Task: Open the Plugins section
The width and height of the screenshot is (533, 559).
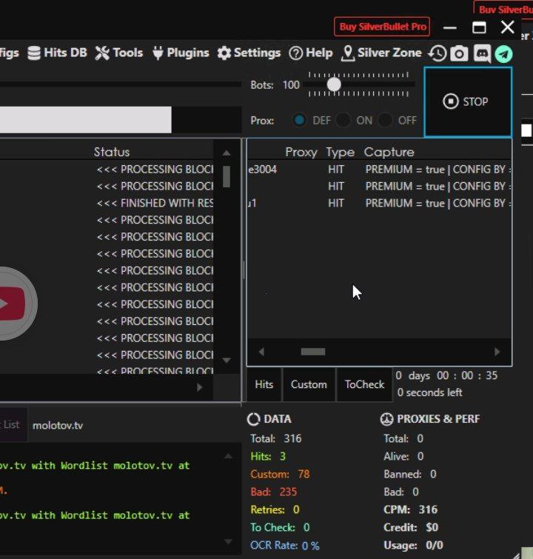Action: (183, 53)
